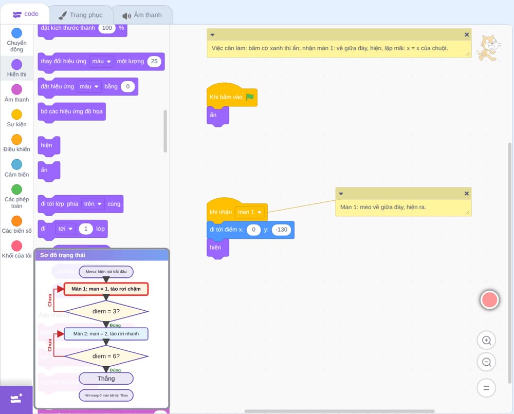Click the workspace horizontal scrollbar

coord(340,411)
